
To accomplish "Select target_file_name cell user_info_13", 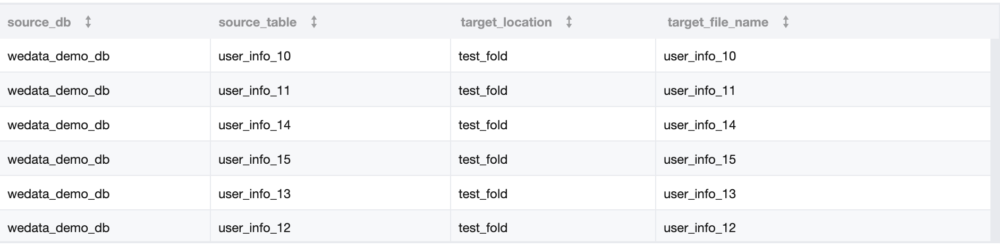I will pyautogui.click(x=699, y=194).
